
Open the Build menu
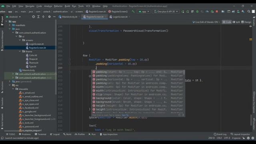pyautogui.click(x=67, y=6)
